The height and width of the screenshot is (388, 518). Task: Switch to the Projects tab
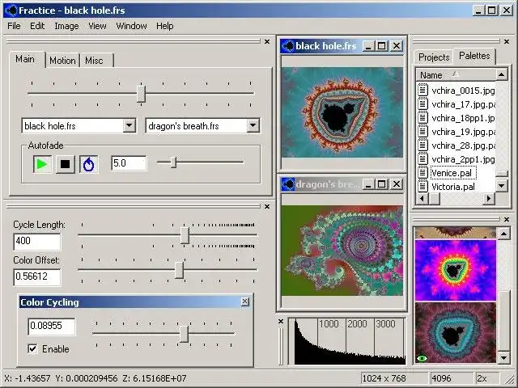(434, 57)
